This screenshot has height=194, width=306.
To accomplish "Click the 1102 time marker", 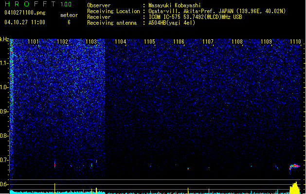I will [x=62, y=42].
